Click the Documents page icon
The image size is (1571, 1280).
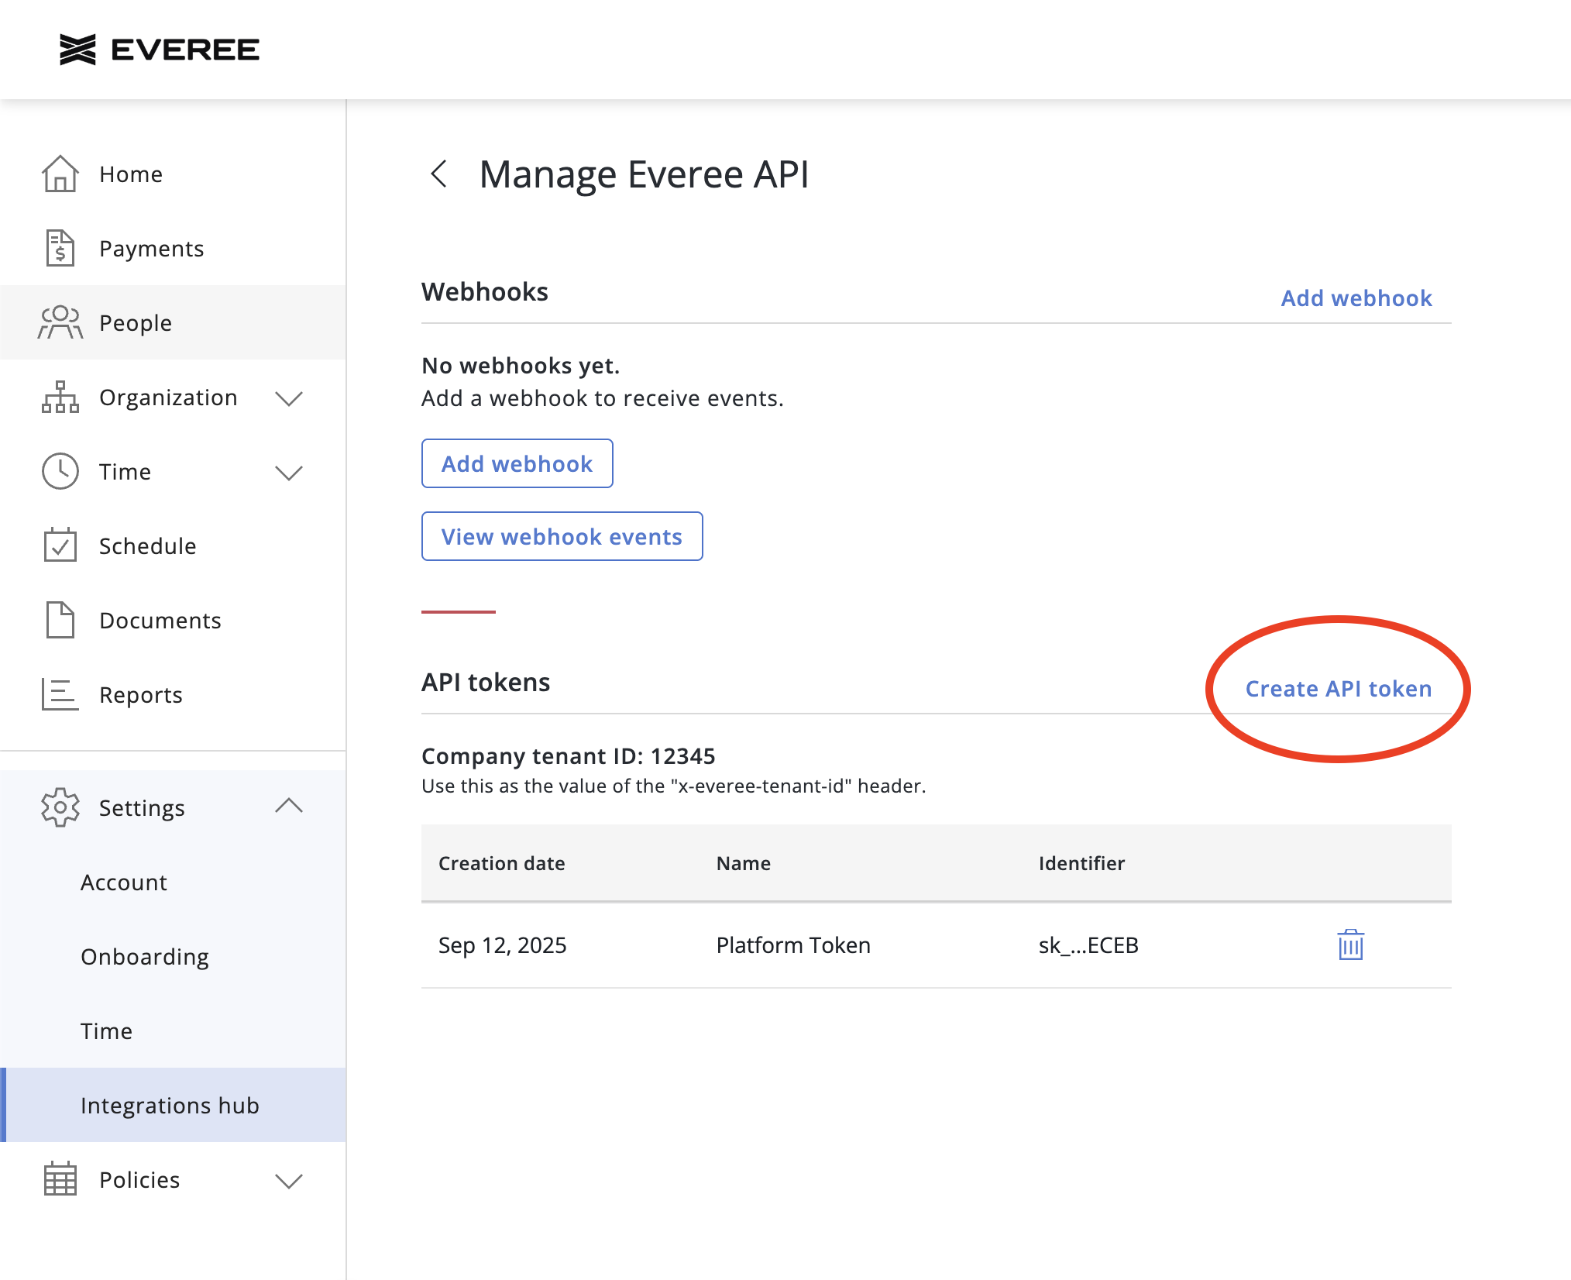pos(60,620)
